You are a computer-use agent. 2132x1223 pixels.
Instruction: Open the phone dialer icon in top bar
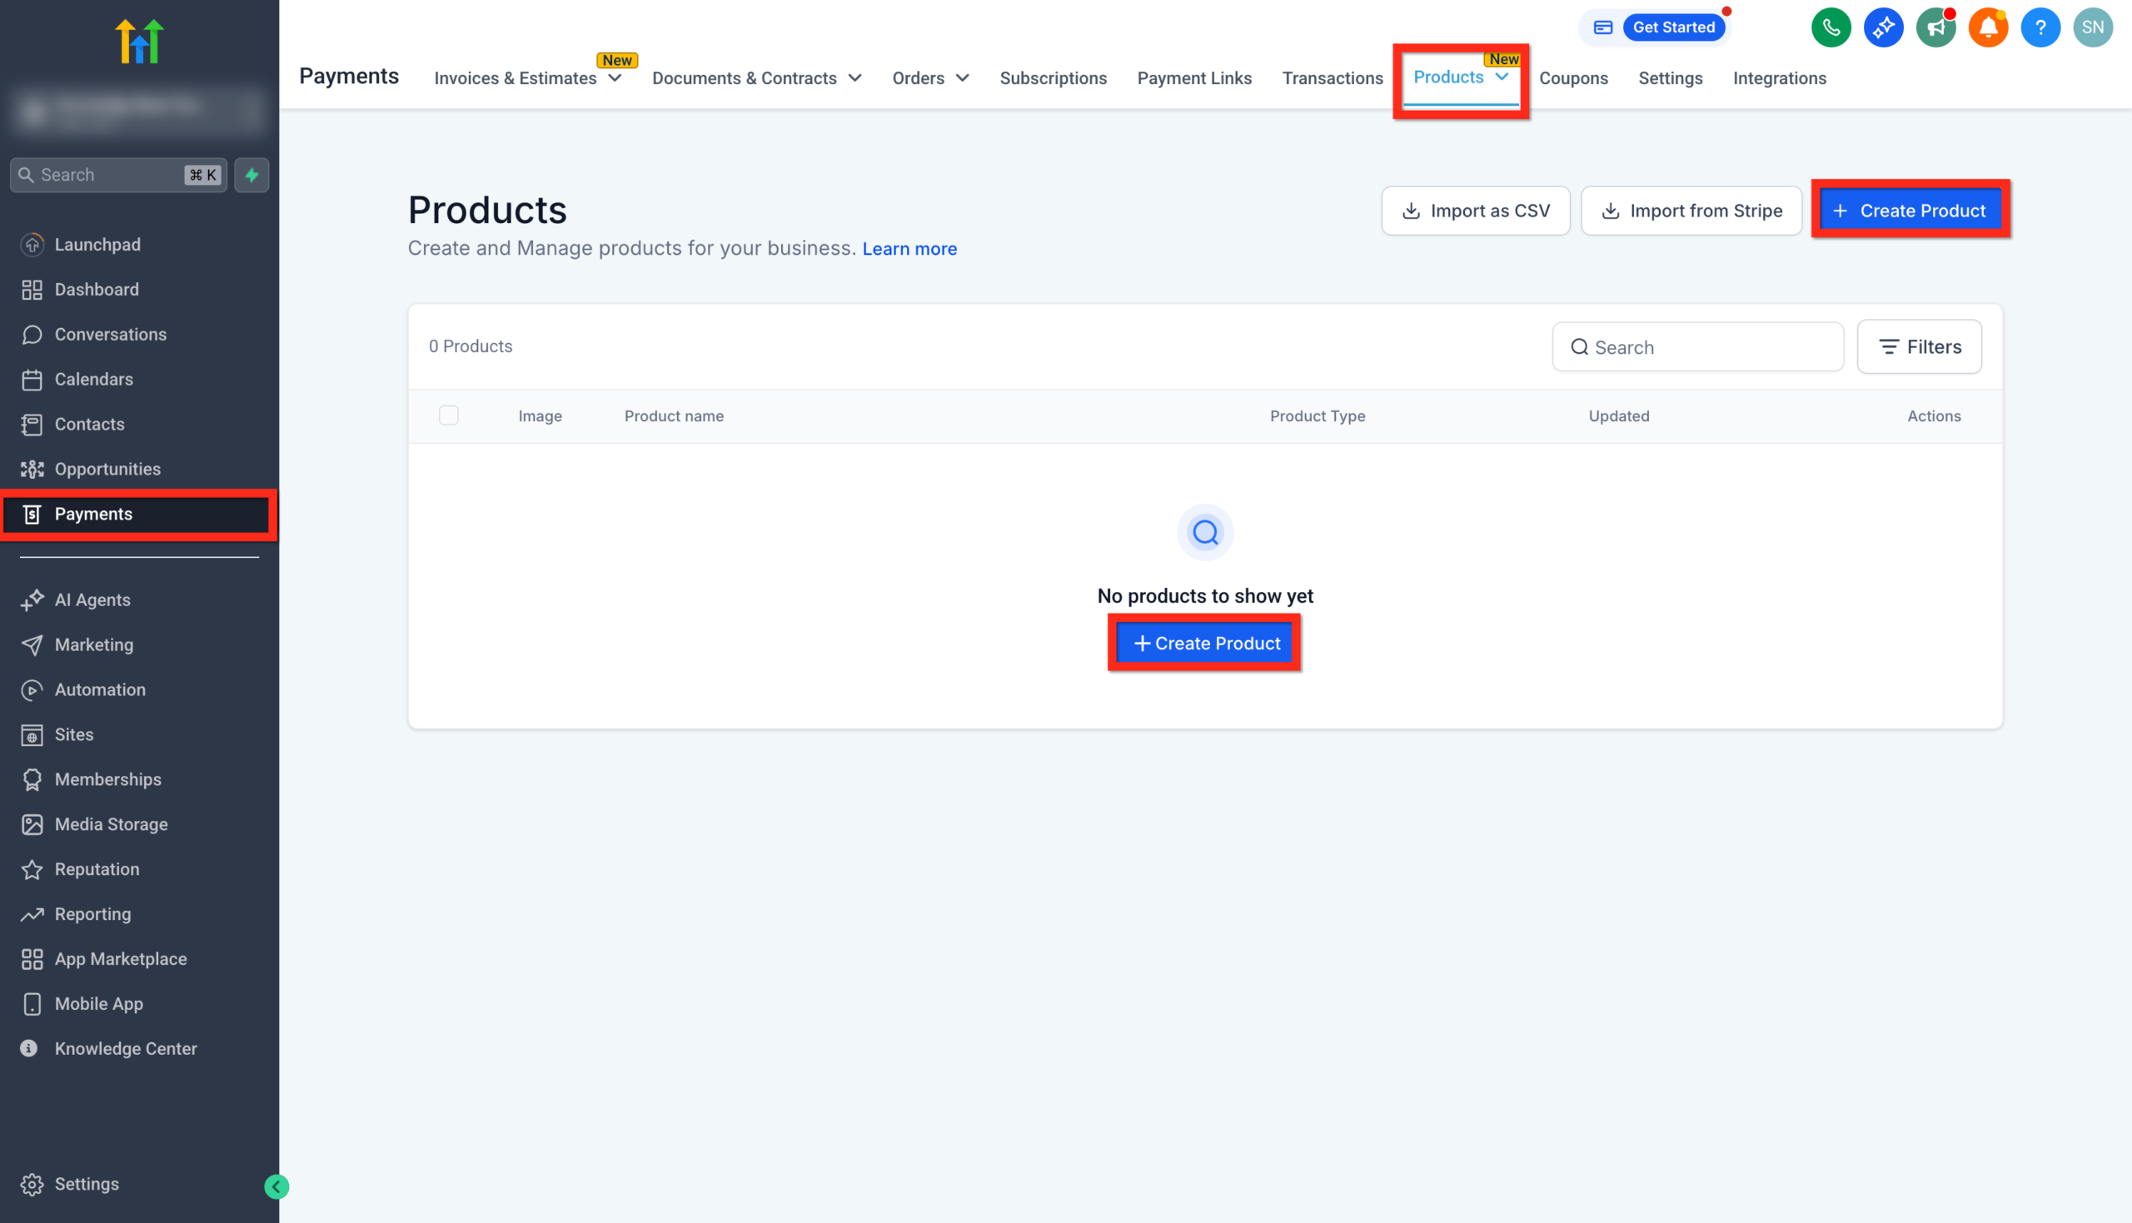1831,27
